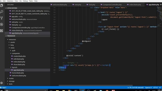Change encoding via UTF-8 status item

click(155, 87)
